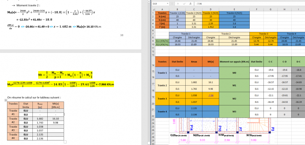Click the green M2 moment cell

pyautogui.click(x=234, y=99)
